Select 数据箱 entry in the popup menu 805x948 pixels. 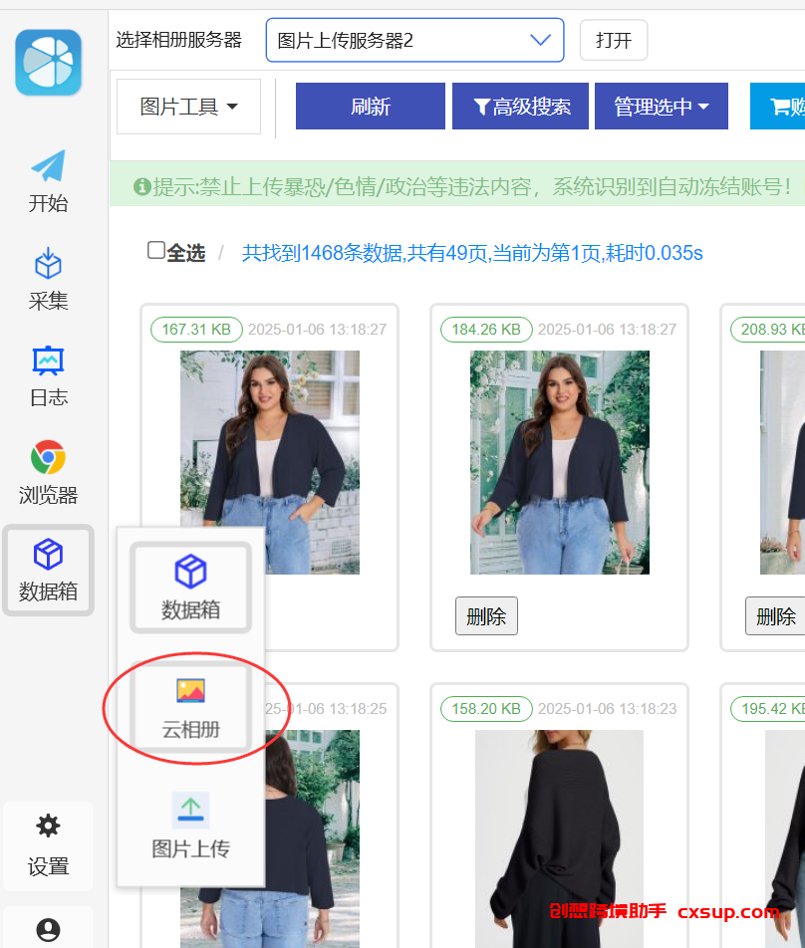(190, 588)
